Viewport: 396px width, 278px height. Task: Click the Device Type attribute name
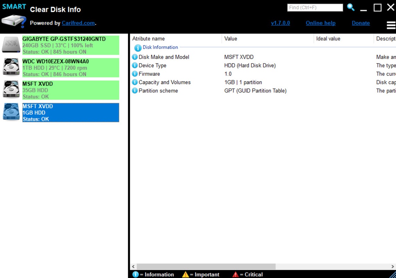click(x=152, y=66)
